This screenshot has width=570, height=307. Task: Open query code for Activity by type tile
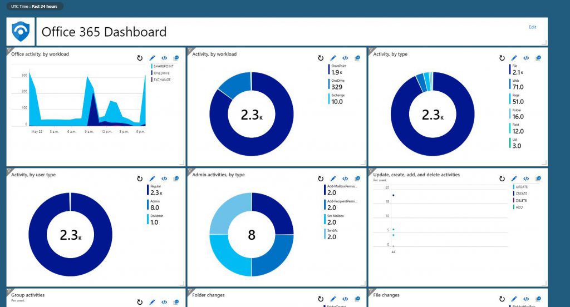coord(526,58)
